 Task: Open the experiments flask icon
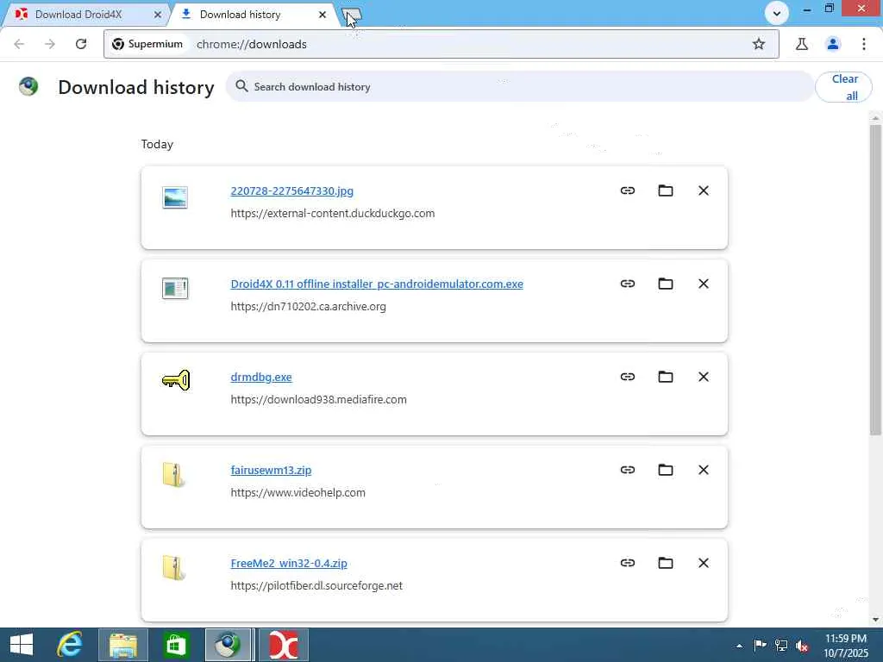pos(802,44)
